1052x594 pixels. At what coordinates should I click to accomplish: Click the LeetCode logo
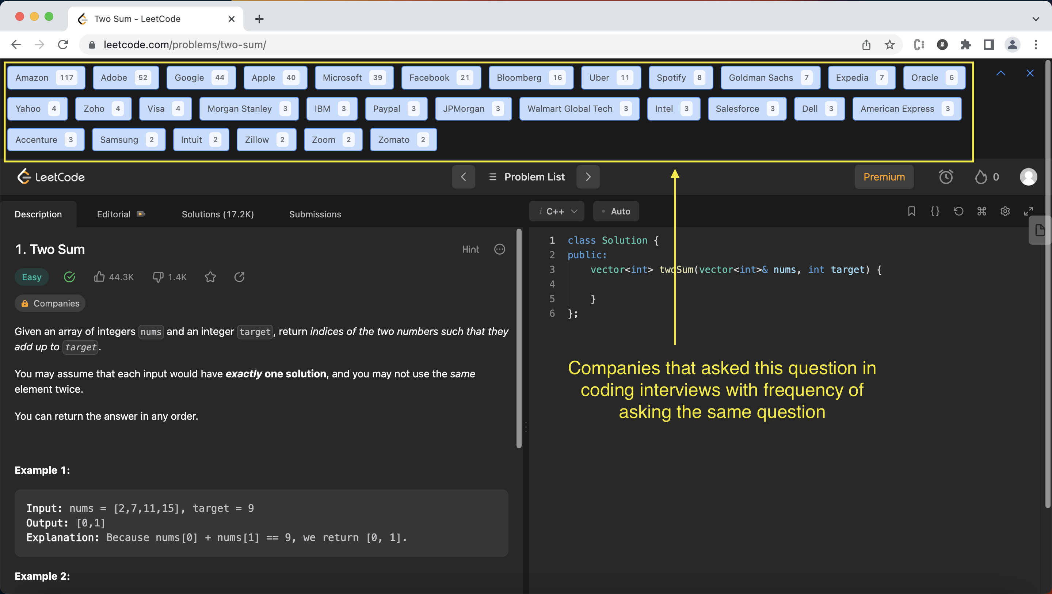[x=51, y=176]
